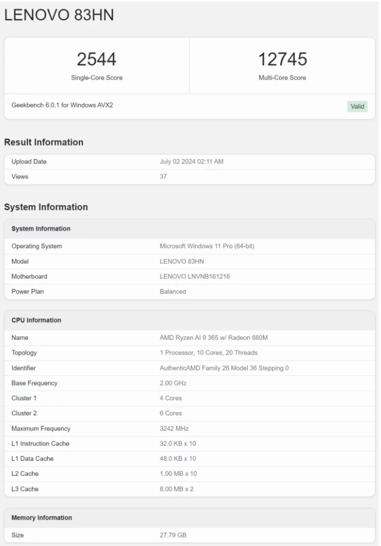Click the Cluster 2 label
381x546 pixels.
[24, 413]
